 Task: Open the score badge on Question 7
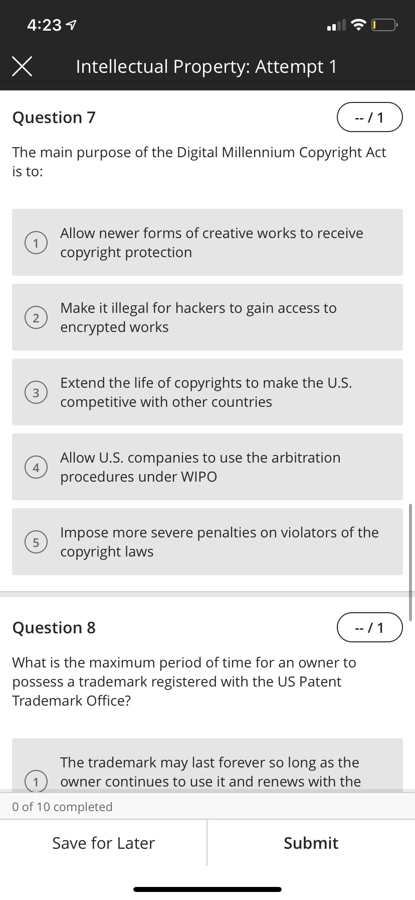pos(370,117)
